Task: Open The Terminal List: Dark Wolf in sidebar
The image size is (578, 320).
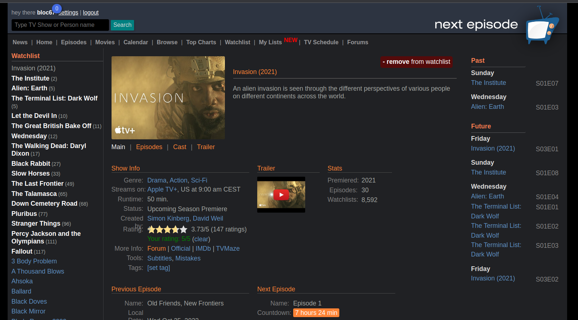Action: [x=54, y=98]
